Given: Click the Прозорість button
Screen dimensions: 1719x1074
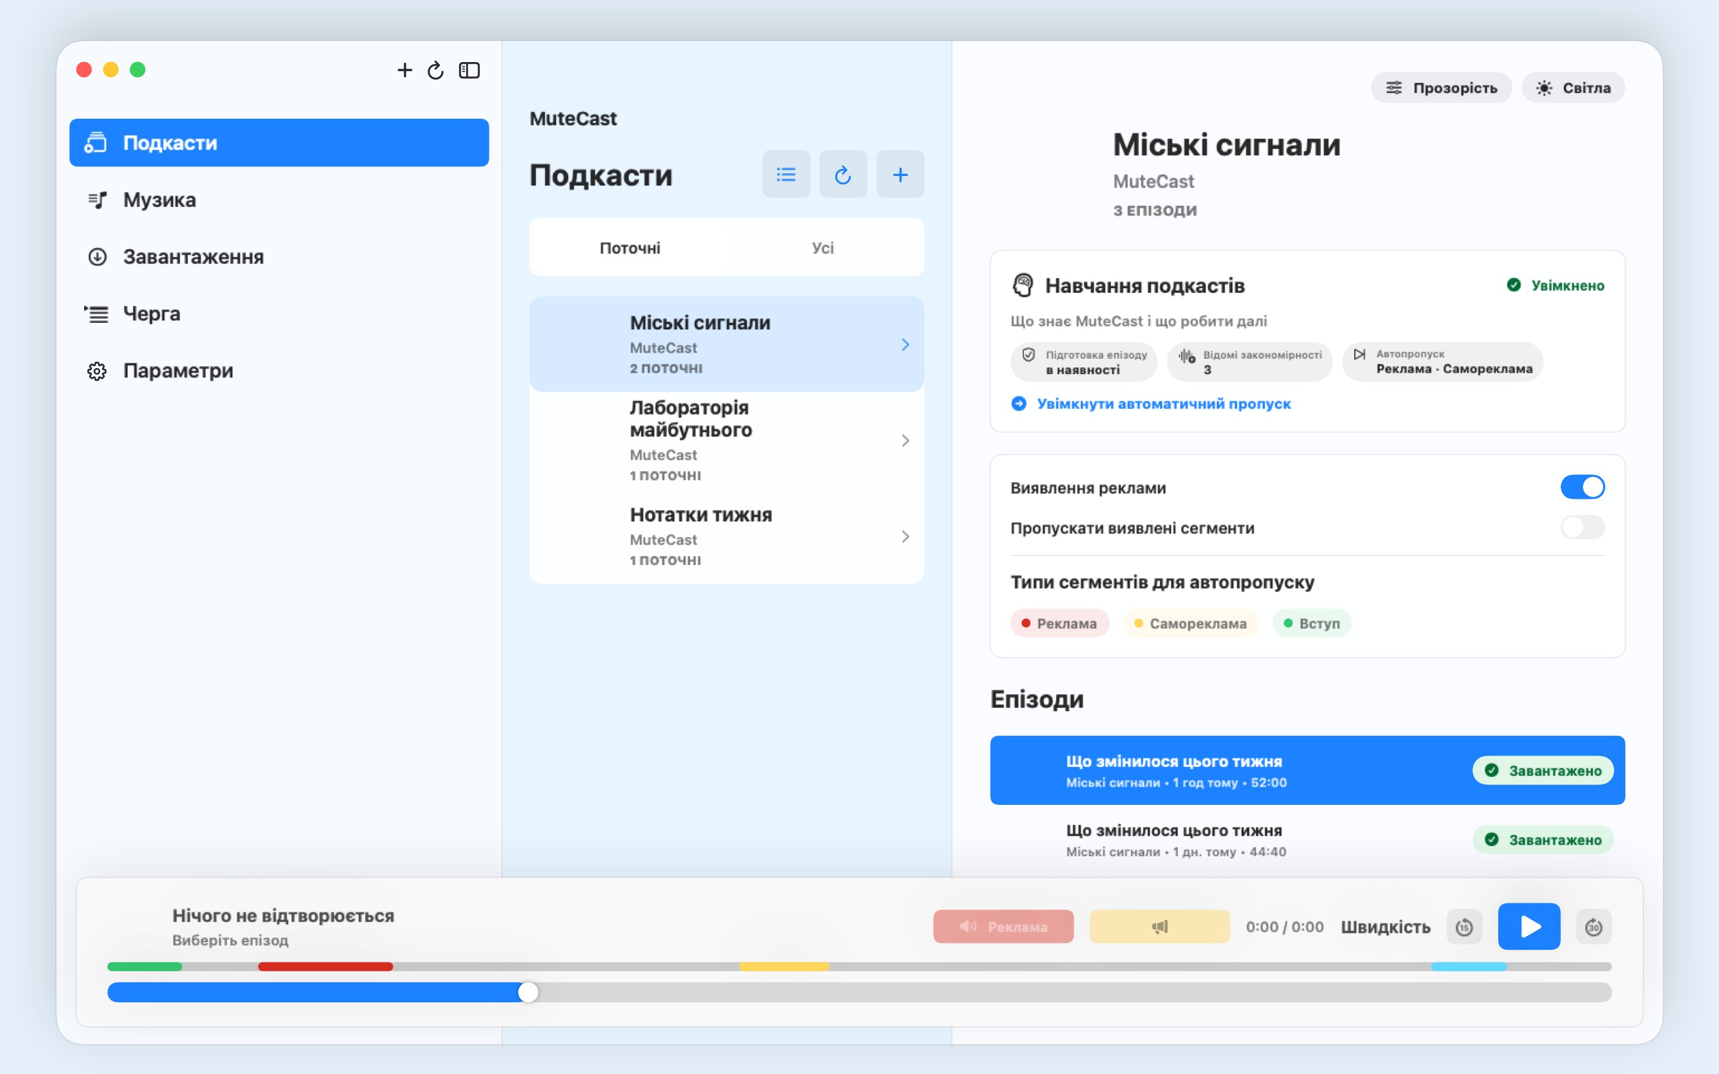Looking at the screenshot, I should [1441, 87].
